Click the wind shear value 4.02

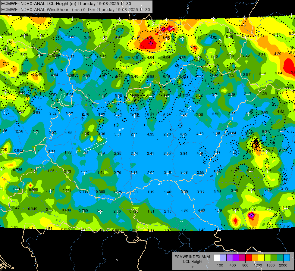201,211
